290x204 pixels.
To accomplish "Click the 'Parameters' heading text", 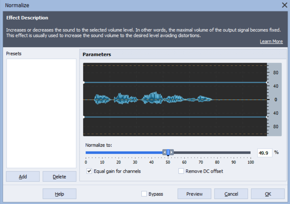I will pos(97,54).
